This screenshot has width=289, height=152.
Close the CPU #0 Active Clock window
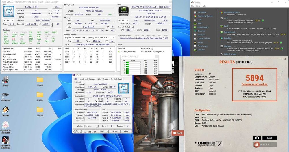[156, 57]
